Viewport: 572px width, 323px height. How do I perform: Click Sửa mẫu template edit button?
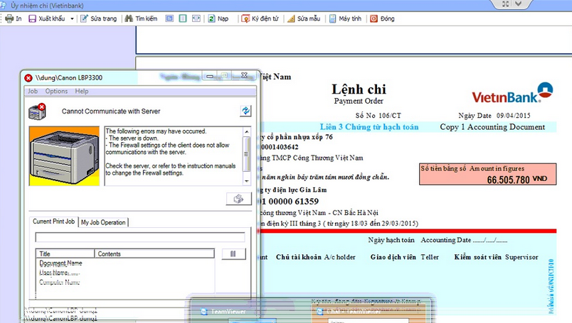coord(304,18)
